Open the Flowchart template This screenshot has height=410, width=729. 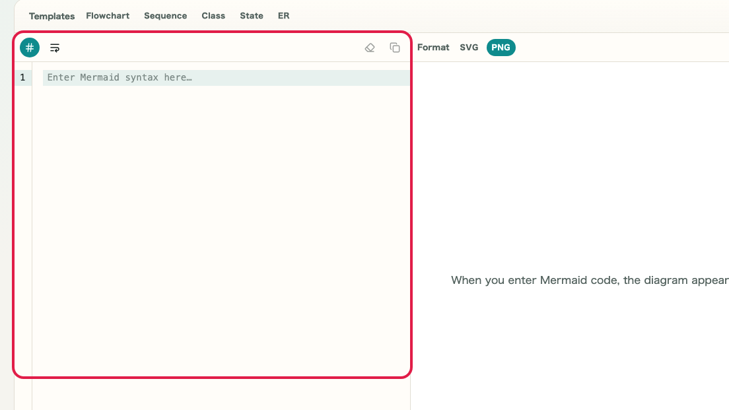pos(108,16)
